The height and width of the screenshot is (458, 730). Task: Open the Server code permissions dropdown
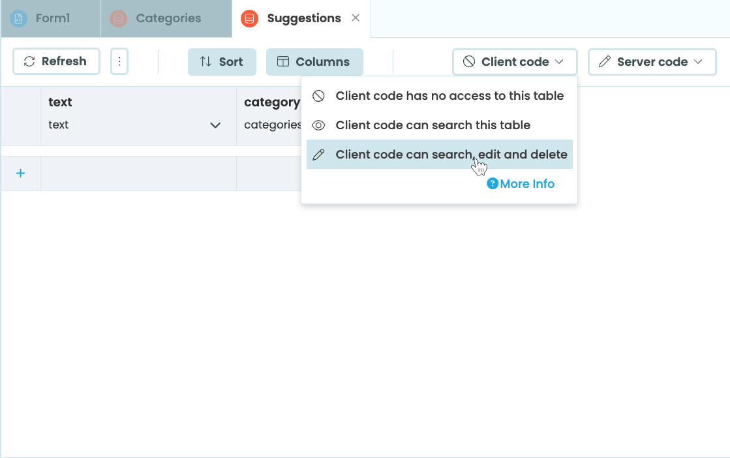tap(651, 61)
